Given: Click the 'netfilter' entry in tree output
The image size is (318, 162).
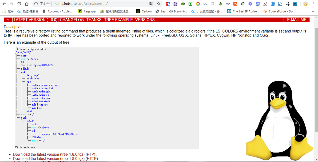Looking at the screenshot, I should click(x=33, y=78).
